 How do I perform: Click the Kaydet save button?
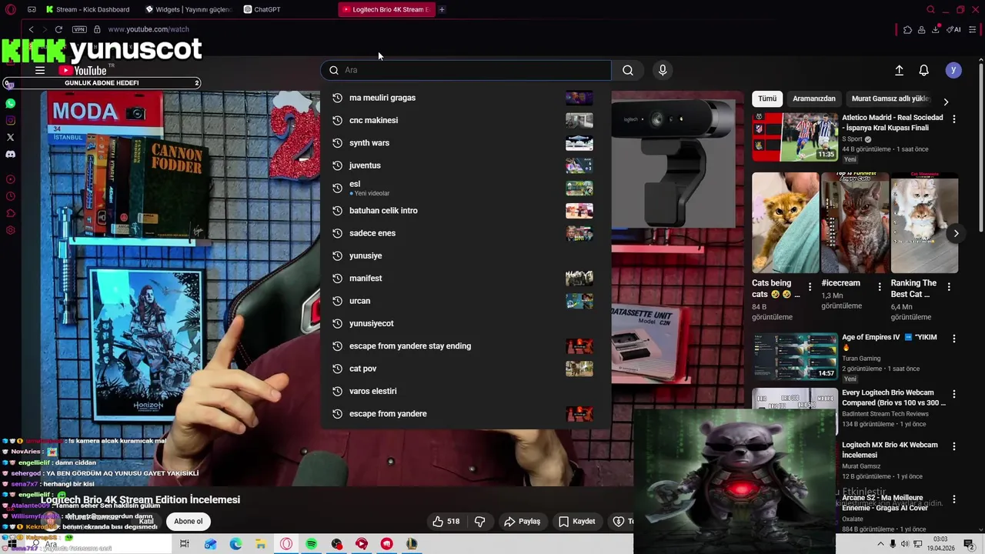pyautogui.click(x=577, y=522)
